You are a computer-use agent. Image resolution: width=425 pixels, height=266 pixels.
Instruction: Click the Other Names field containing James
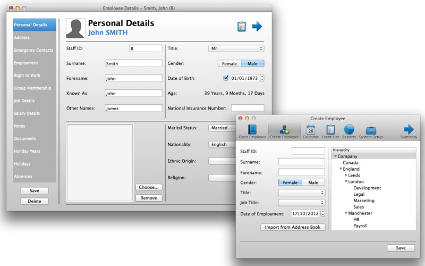pos(133,108)
